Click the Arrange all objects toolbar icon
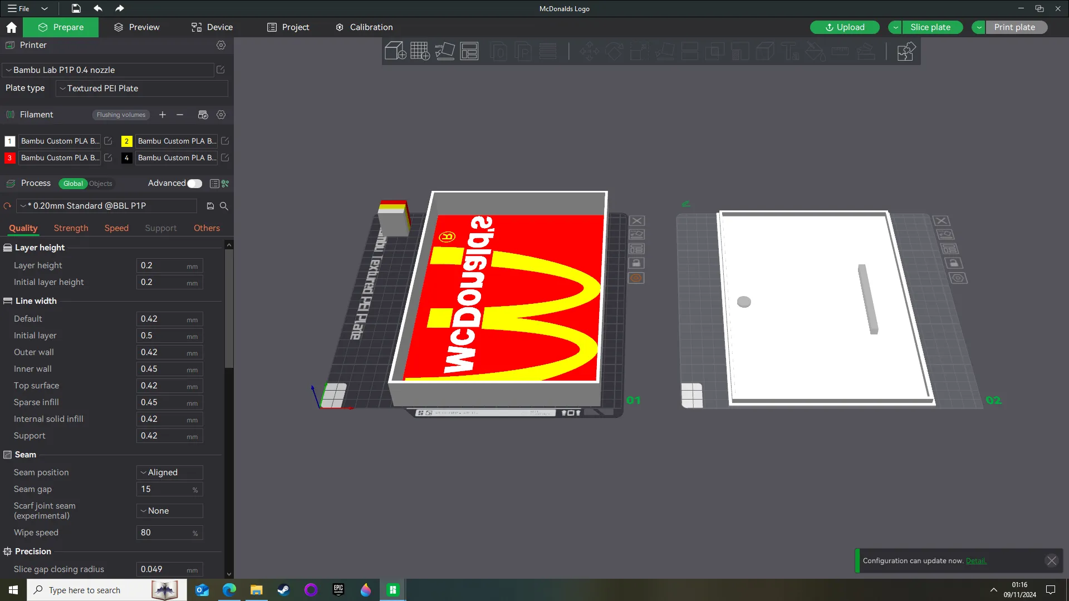1069x601 pixels. [x=469, y=51]
